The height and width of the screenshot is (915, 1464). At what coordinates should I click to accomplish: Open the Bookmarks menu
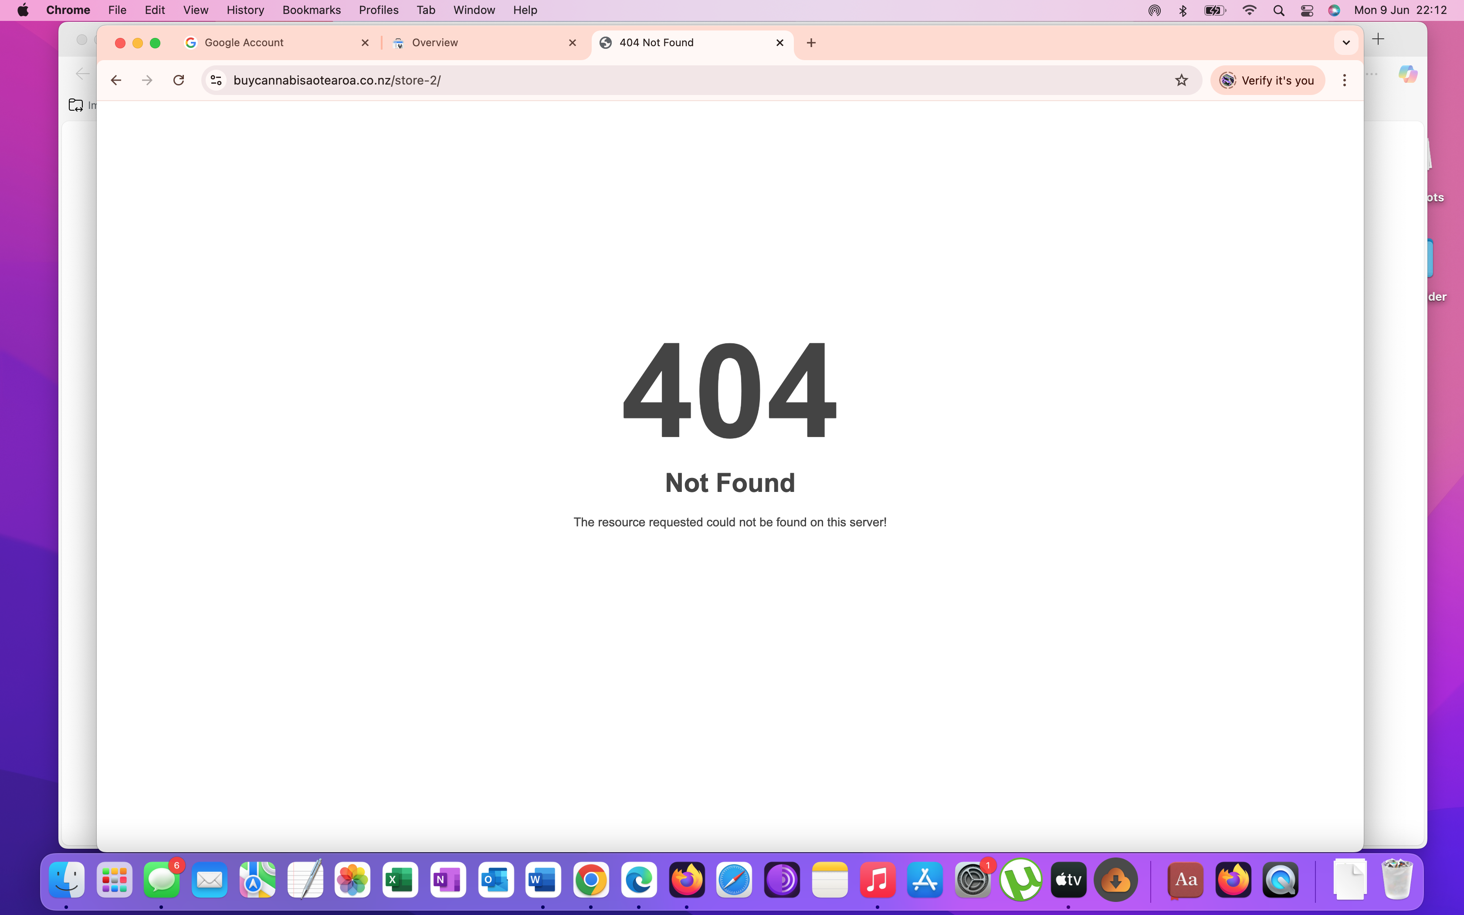[x=311, y=10]
